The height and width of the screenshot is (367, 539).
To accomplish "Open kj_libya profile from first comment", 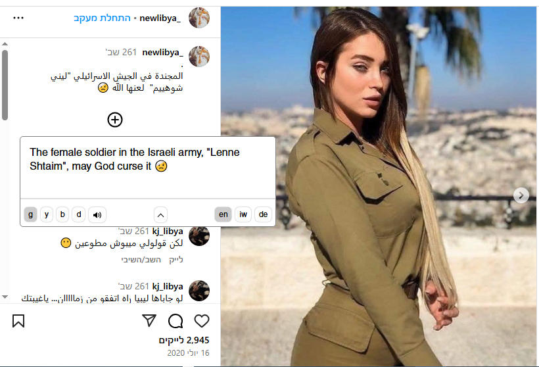I will coord(168,231).
